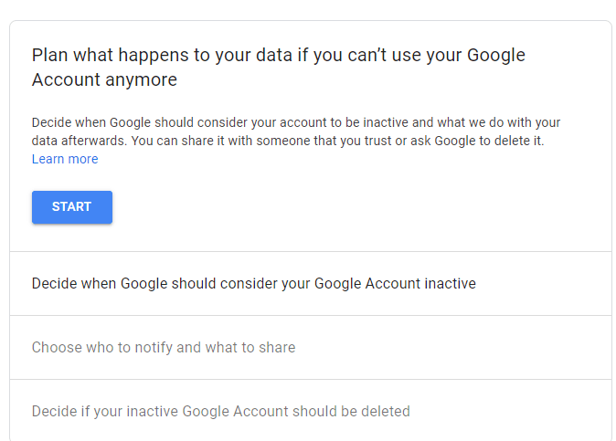Expand 'Decide if your inactive Google Account should be deleted'
The width and height of the screenshot is (616, 441).
311,411
